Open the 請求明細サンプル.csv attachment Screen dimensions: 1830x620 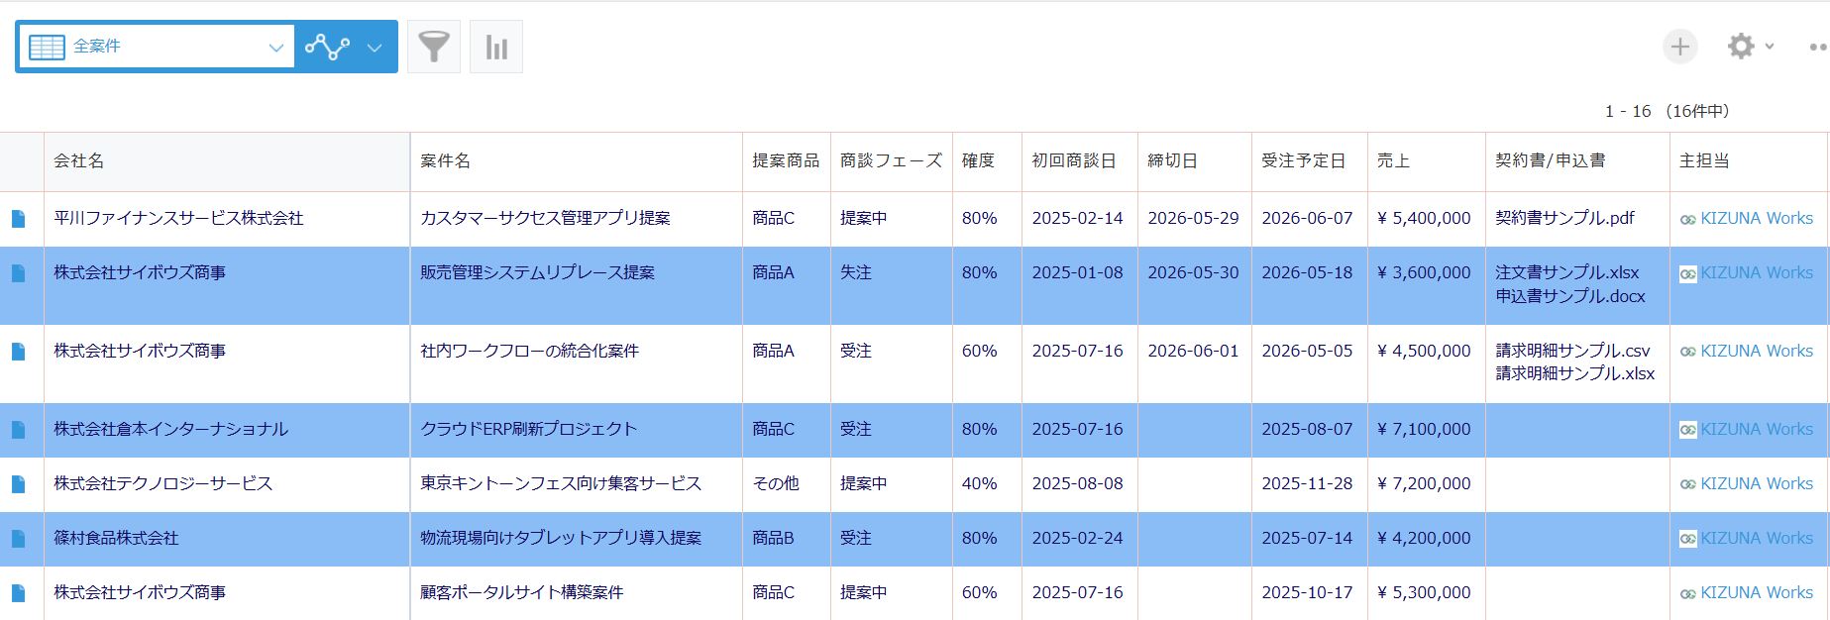tap(1572, 351)
